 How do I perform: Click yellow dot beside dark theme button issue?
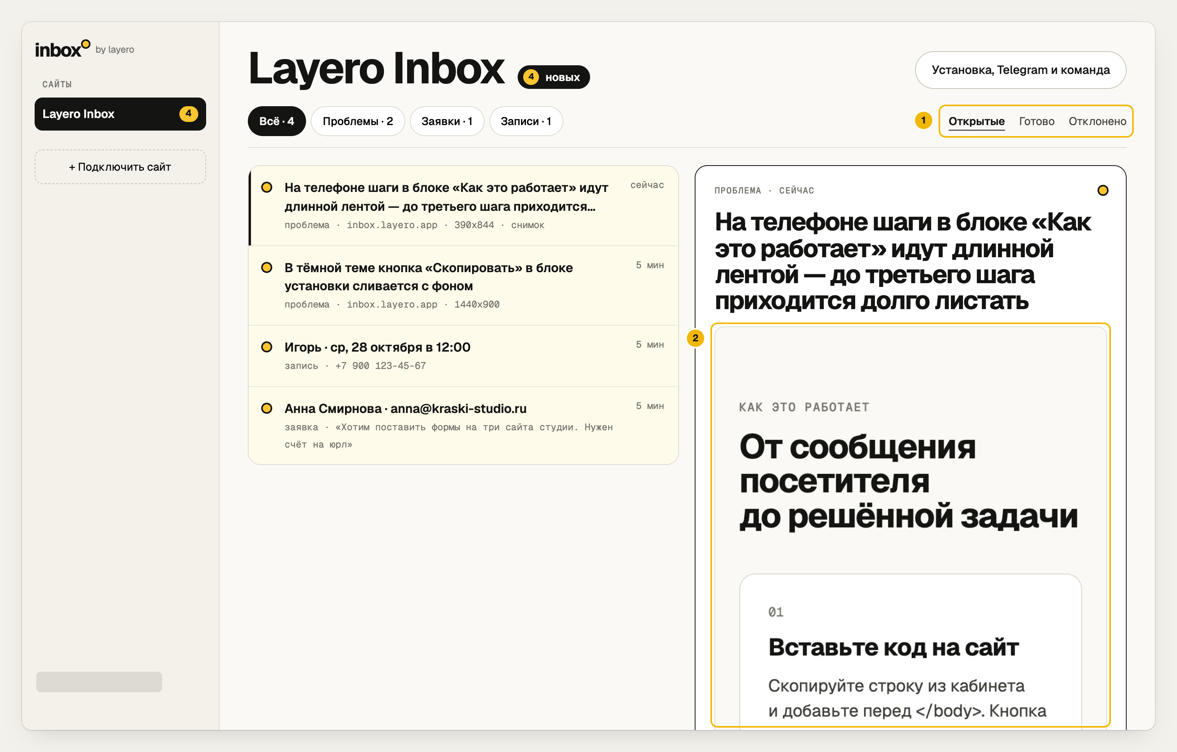click(x=267, y=268)
